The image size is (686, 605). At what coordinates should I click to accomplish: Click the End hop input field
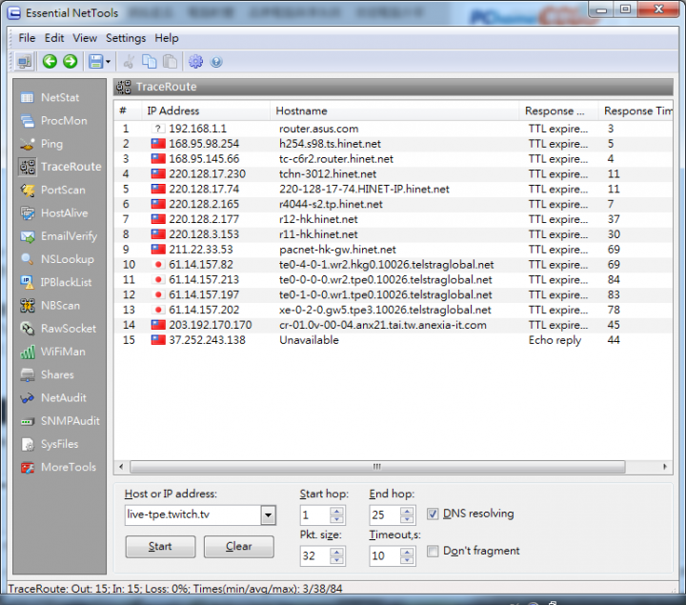click(x=385, y=514)
